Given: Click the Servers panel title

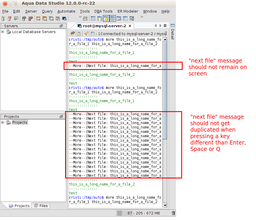Looking at the screenshot, I should (11, 26).
